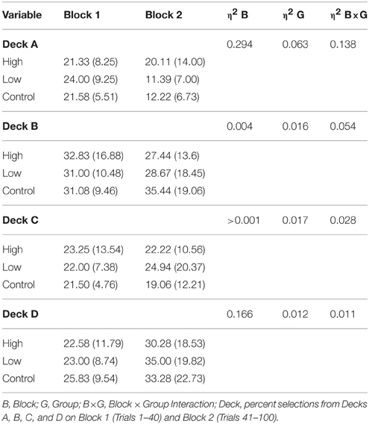Click the η² B column header
This screenshot has height=424, width=369.
tap(238, 14)
